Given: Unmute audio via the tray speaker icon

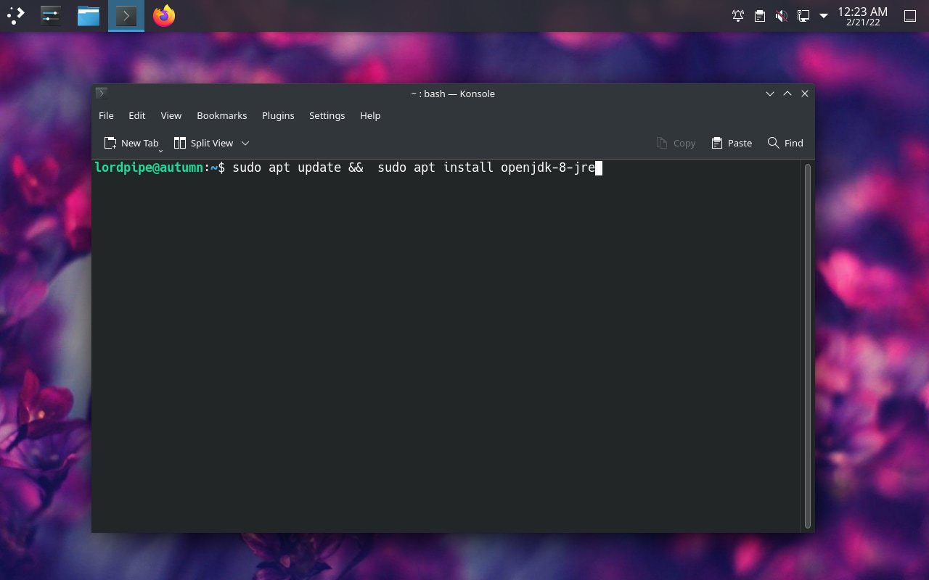Looking at the screenshot, I should click(781, 15).
